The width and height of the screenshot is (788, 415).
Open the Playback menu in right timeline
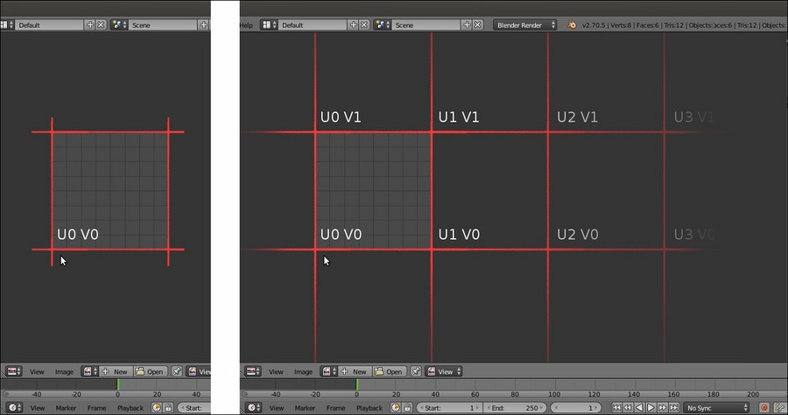[x=369, y=408]
